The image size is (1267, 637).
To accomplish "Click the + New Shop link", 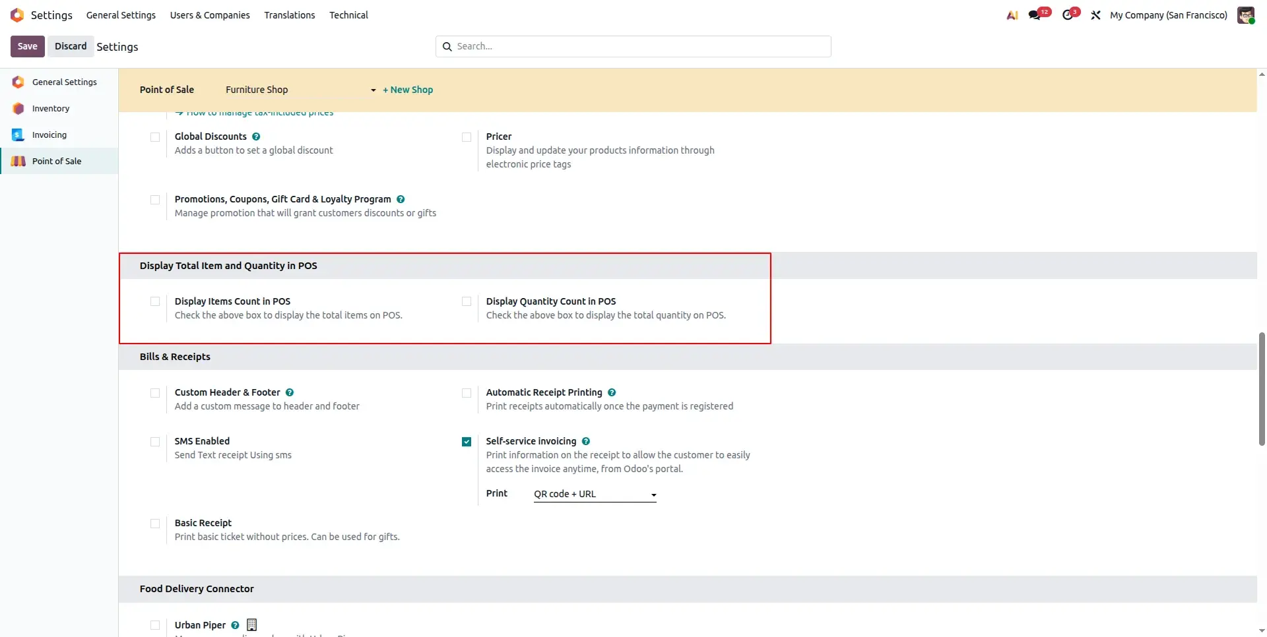I will pos(408,90).
